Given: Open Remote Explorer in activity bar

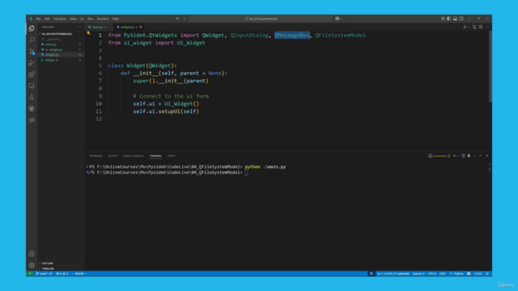Looking at the screenshot, I should click(x=32, y=86).
